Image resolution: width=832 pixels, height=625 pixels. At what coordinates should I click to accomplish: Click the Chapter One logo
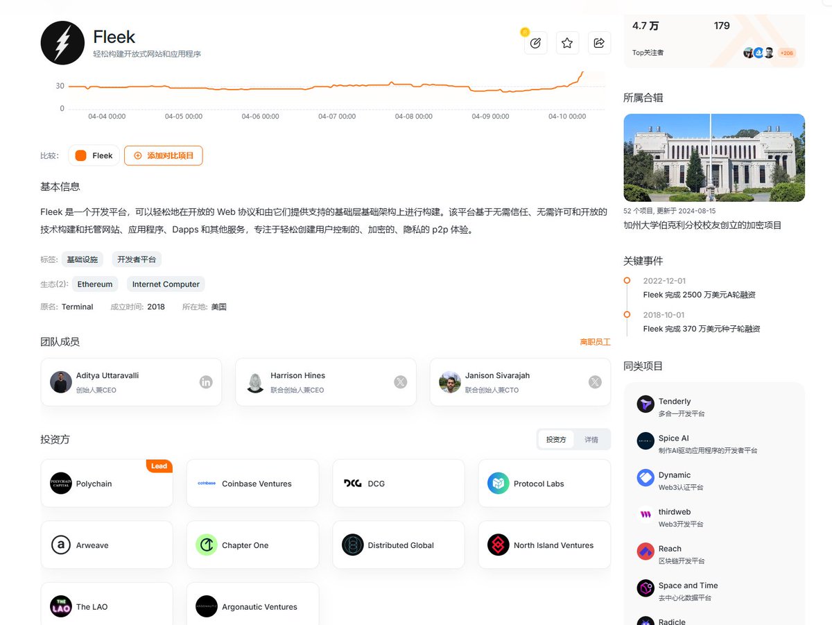pyautogui.click(x=207, y=545)
